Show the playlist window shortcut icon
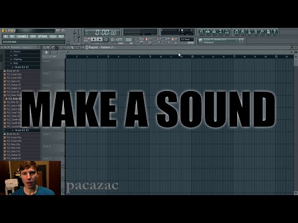The image size is (298, 223). [201, 32]
